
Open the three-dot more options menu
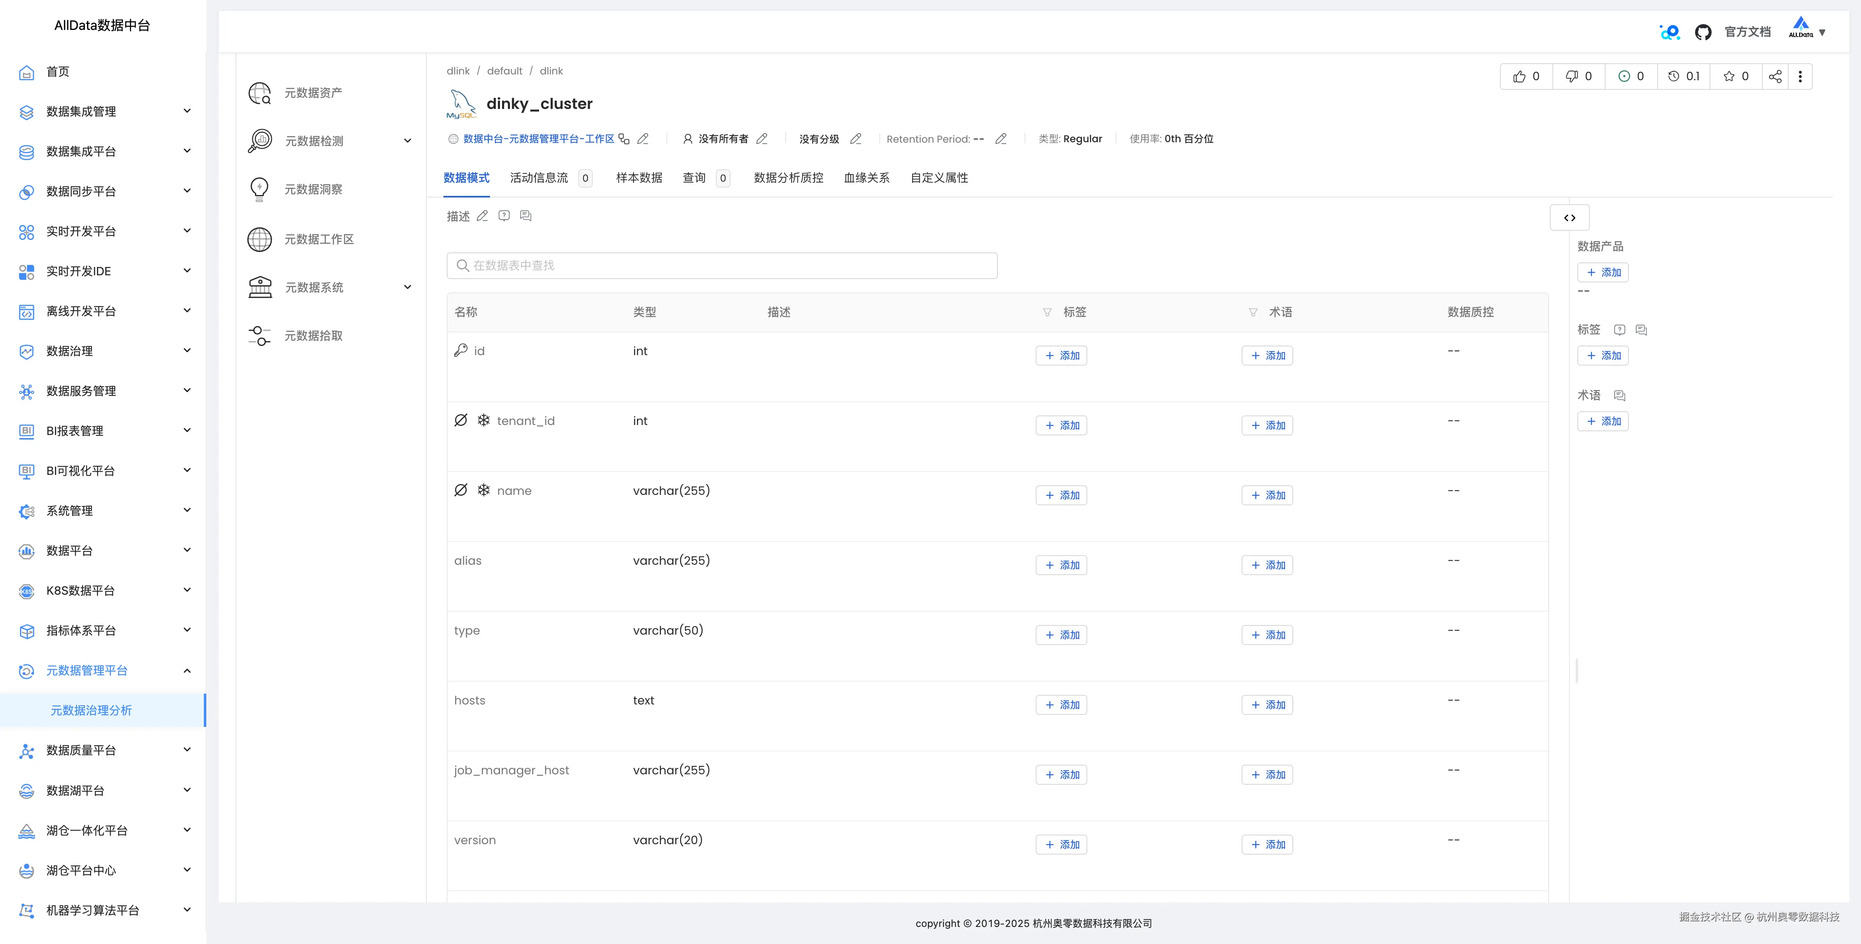point(1800,77)
